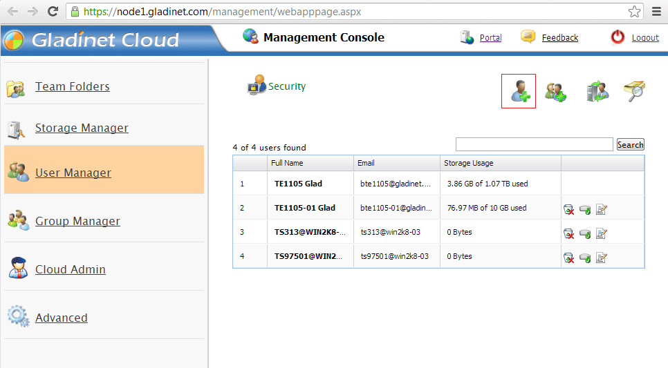The image size is (668, 368).
Task: Click email bte1105-01@gladin...
Action: pyautogui.click(x=396, y=208)
